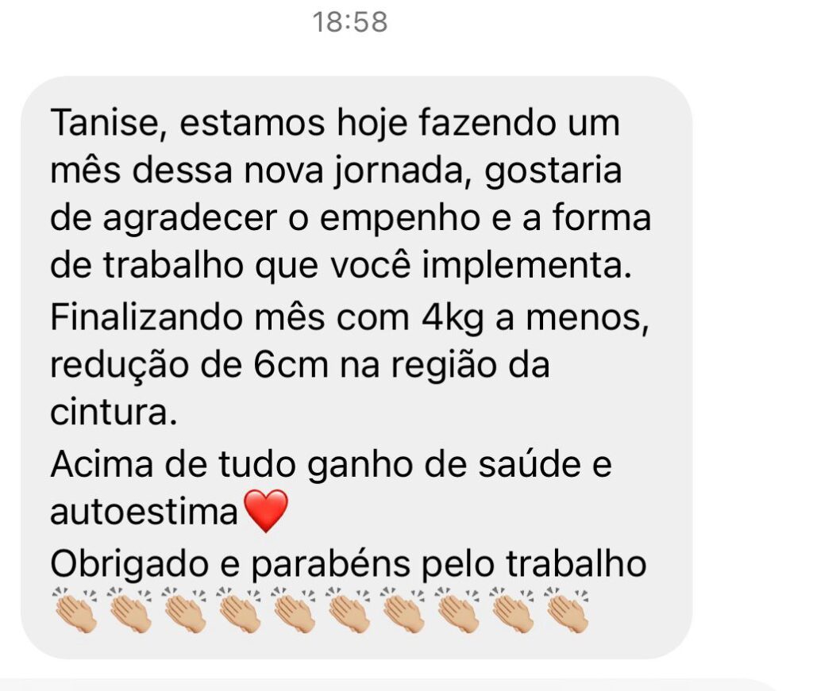Select the second clapping hands emoji

click(x=129, y=610)
